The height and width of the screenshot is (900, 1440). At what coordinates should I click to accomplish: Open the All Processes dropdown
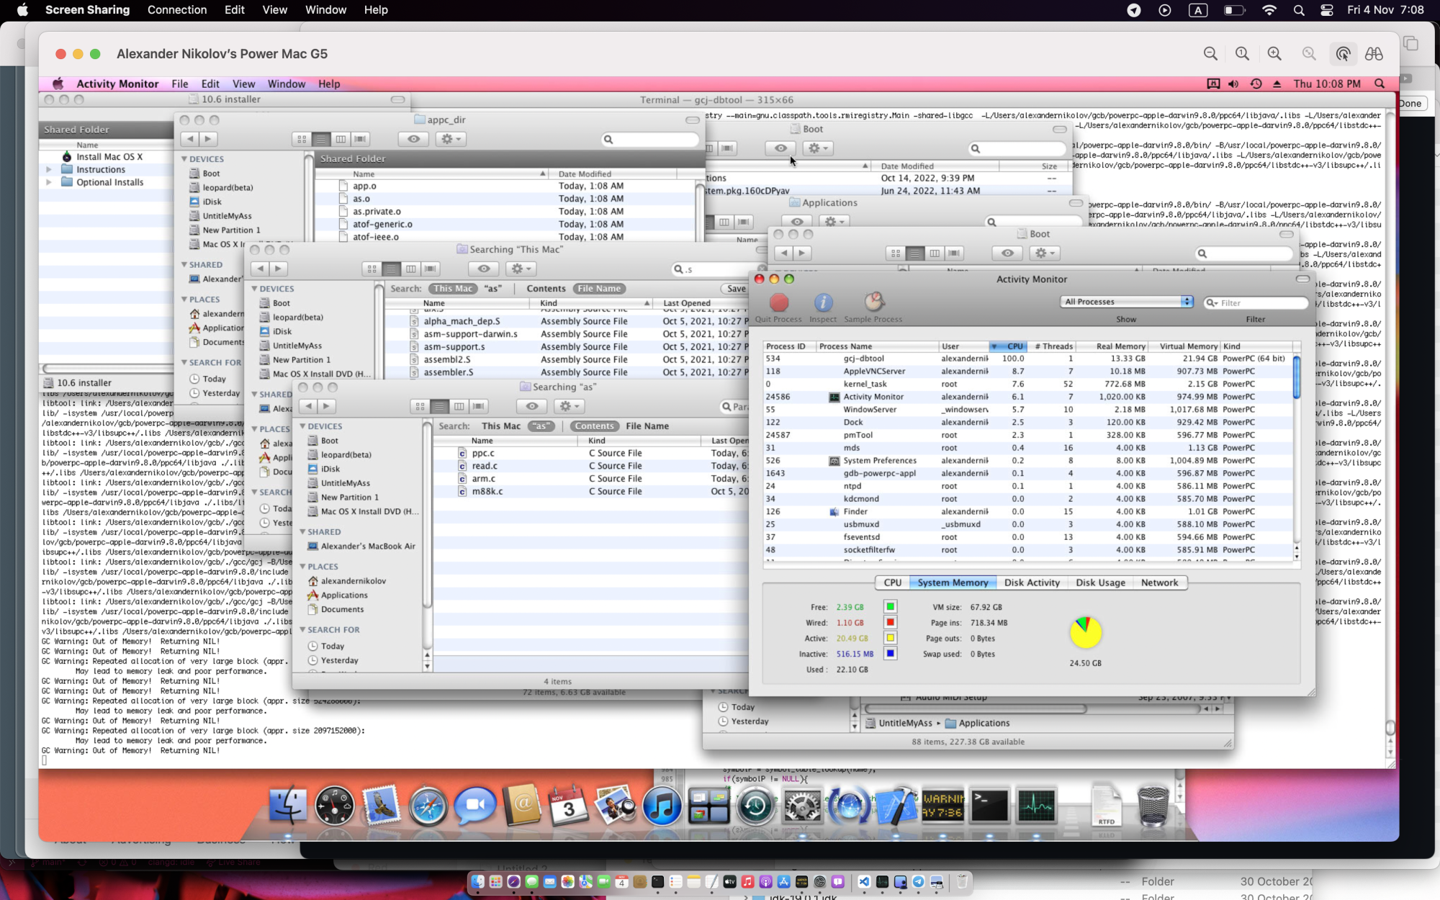click(x=1126, y=302)
